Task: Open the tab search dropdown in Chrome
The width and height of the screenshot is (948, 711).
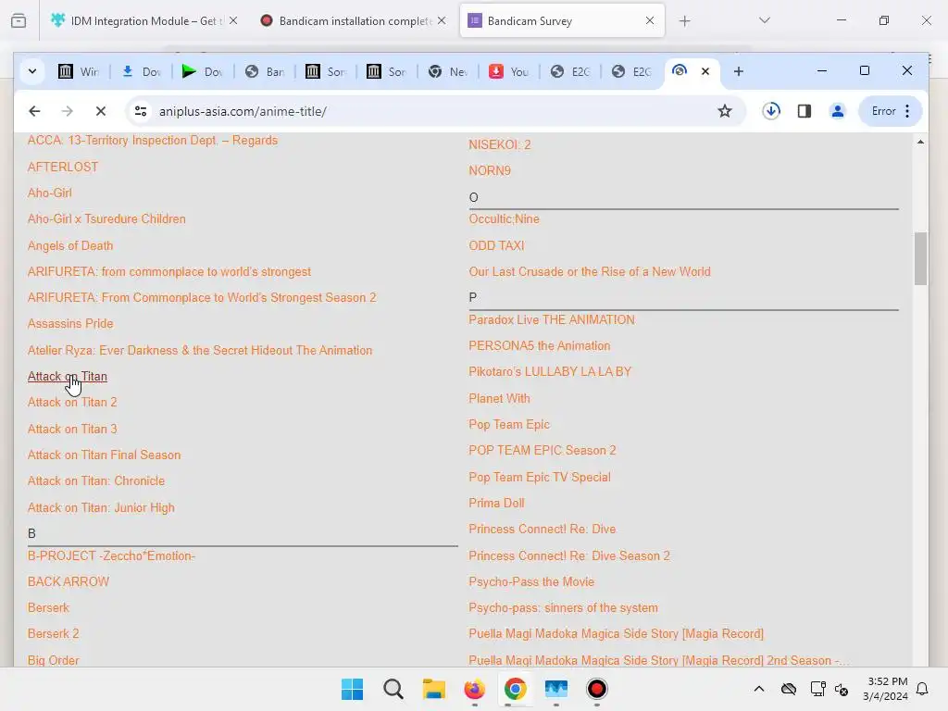Action: pos(32,71)
